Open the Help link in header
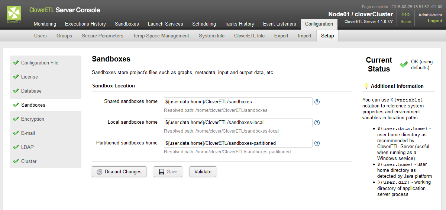This screenshot has height=210, width=446. (x=405, y=14)
